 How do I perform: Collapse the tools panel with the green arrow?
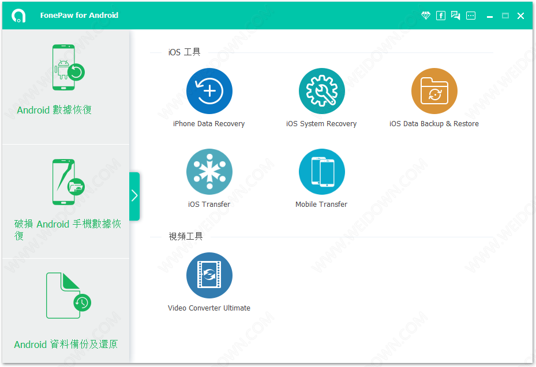tap(134, 196)
